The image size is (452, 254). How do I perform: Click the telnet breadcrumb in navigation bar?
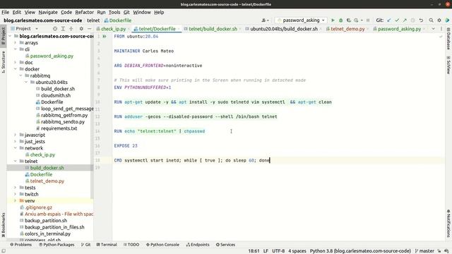coord(93,20)
